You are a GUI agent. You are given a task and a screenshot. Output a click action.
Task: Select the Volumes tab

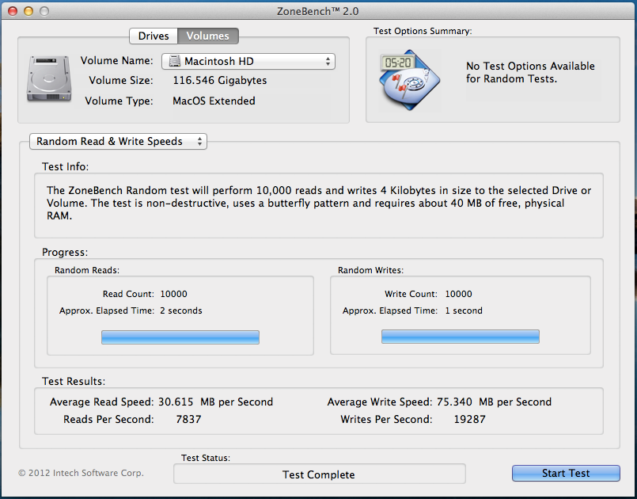(x=207, y=36)
